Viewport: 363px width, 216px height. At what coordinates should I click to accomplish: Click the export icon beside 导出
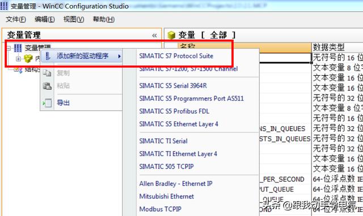pos(47,103)
